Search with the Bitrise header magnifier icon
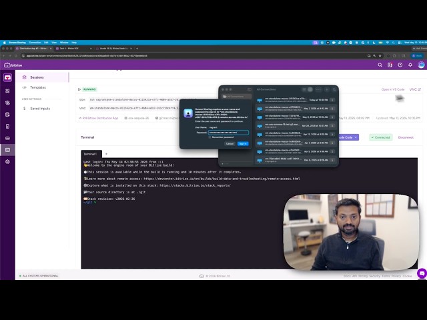 click(380, 65)
